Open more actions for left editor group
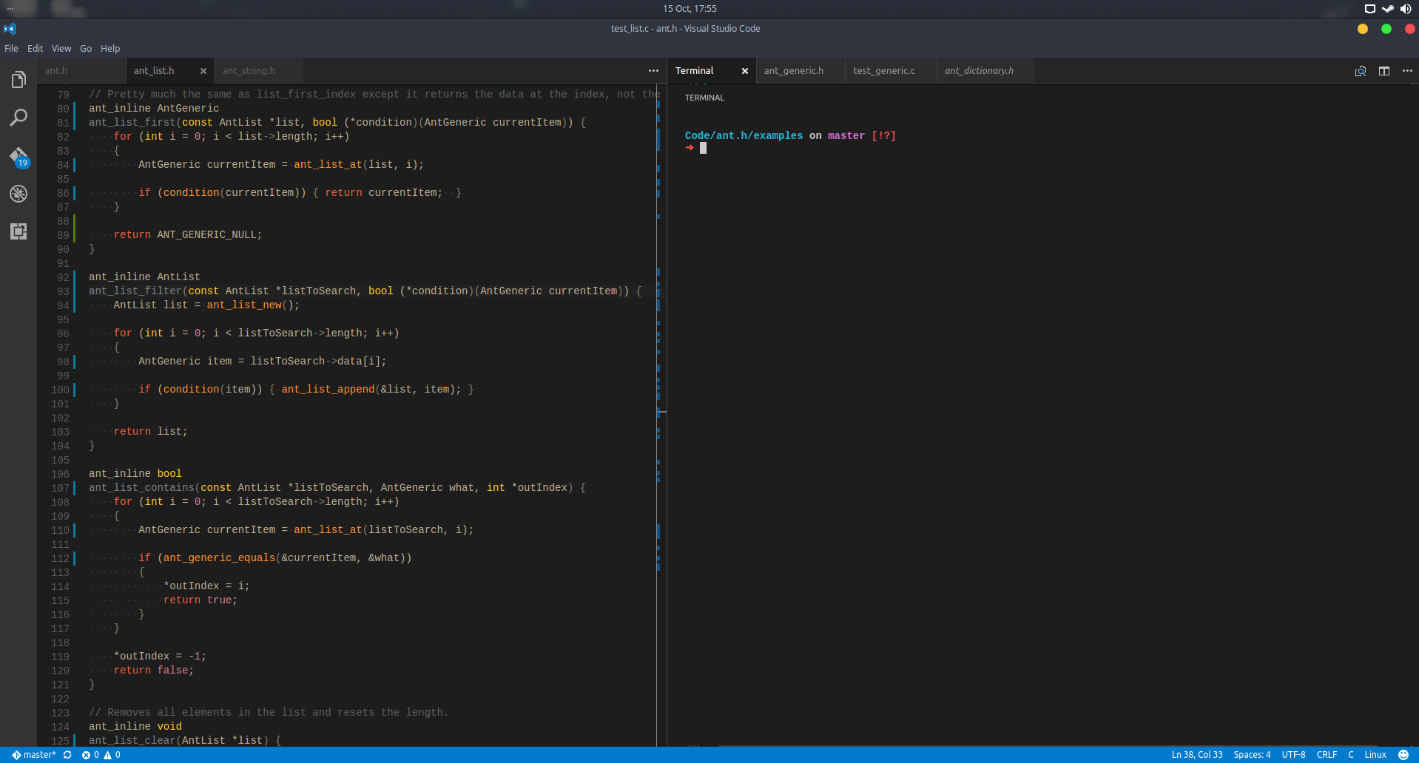 653,71
